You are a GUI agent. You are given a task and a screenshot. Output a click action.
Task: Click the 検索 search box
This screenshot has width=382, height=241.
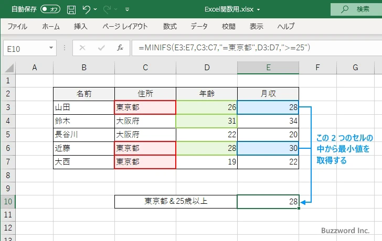coord(356,9)
